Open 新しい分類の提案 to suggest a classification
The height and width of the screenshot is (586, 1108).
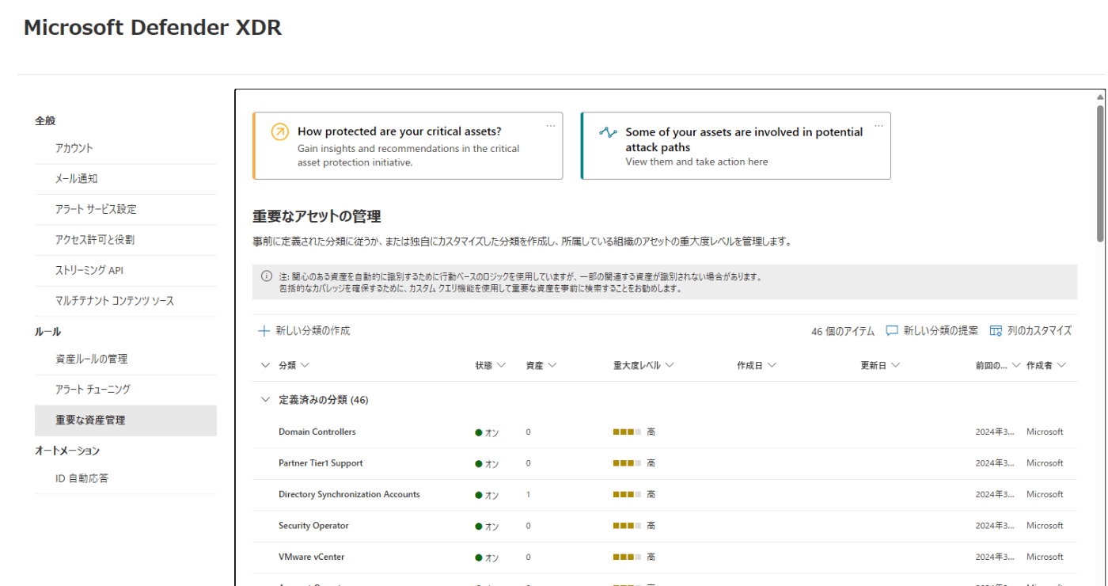(932, 331)
